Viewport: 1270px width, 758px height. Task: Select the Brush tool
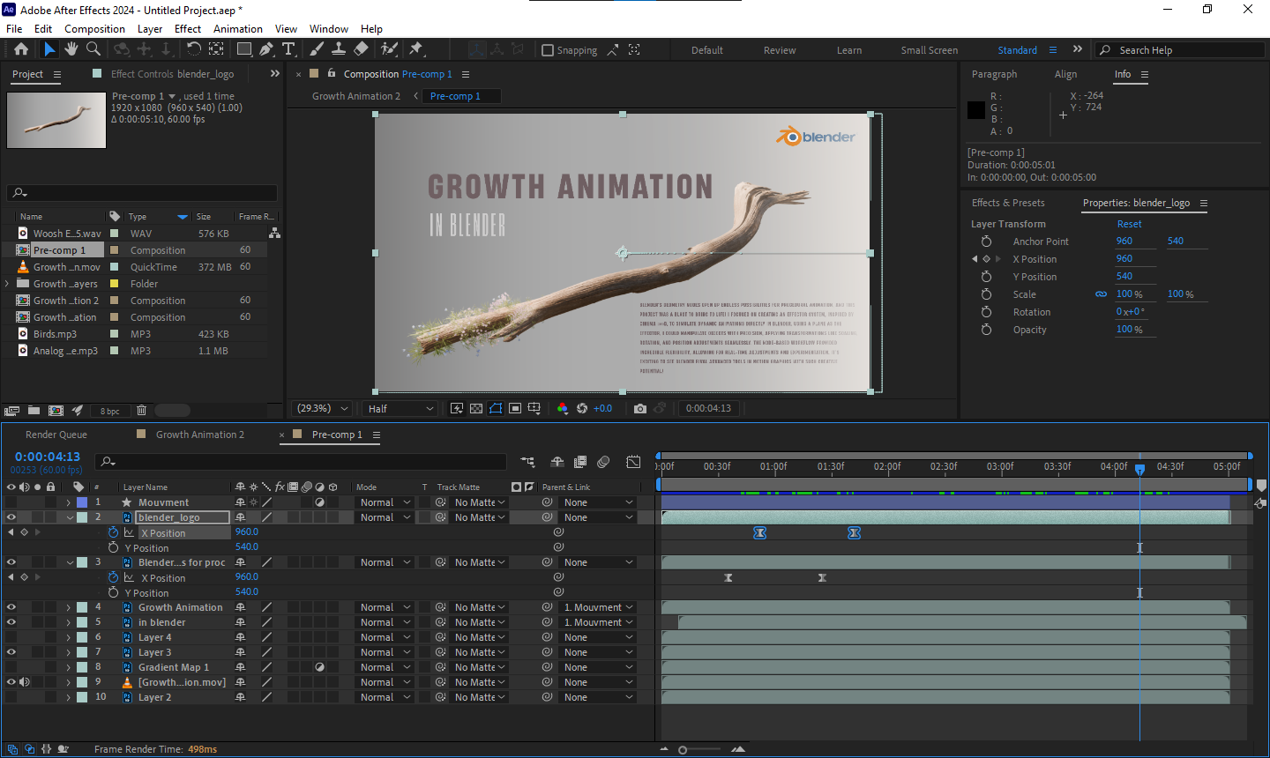(317, 49)
